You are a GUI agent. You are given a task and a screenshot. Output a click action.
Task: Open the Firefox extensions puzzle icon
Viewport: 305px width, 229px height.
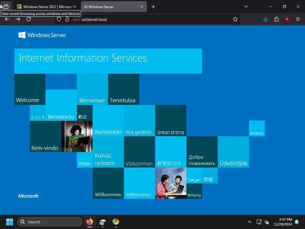pos(276,19)
